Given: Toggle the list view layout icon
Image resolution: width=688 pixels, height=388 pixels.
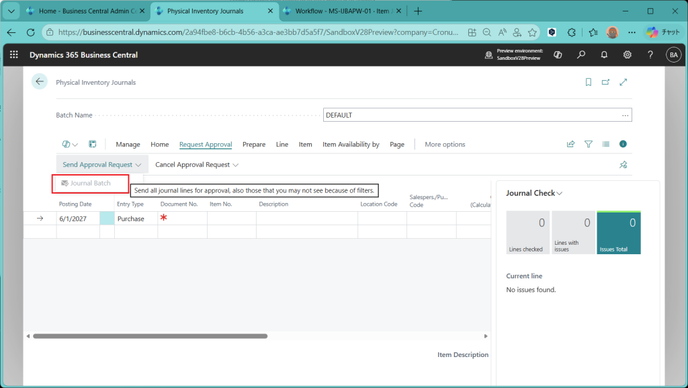Looking at the screenshot, I should (x=605, y=144).
